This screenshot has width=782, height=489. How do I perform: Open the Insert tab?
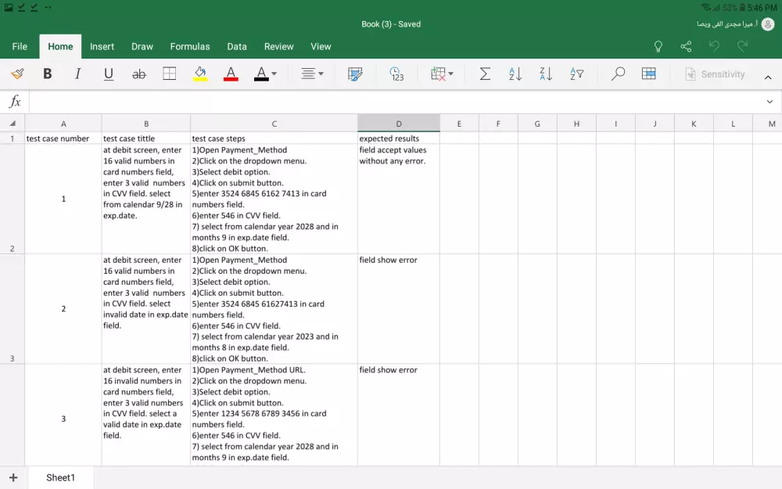point(102,47)
